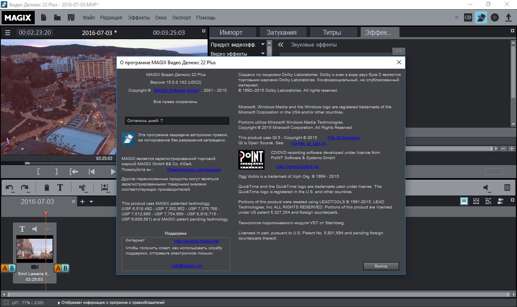
Task: Open the Эффекты menu
Action: point(139,18)
